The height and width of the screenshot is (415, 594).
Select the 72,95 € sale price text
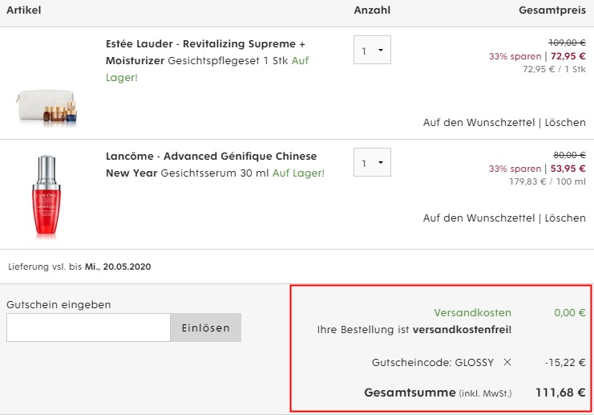[x=568, y=56]
